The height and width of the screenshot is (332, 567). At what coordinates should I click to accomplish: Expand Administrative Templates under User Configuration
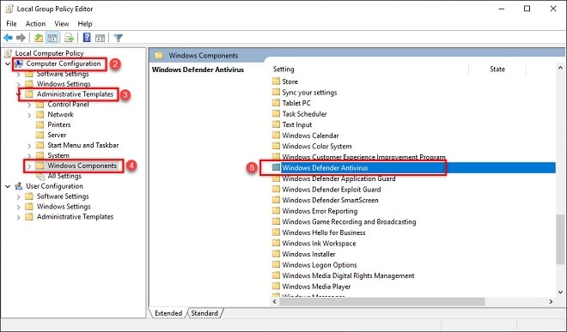point(18,217)
